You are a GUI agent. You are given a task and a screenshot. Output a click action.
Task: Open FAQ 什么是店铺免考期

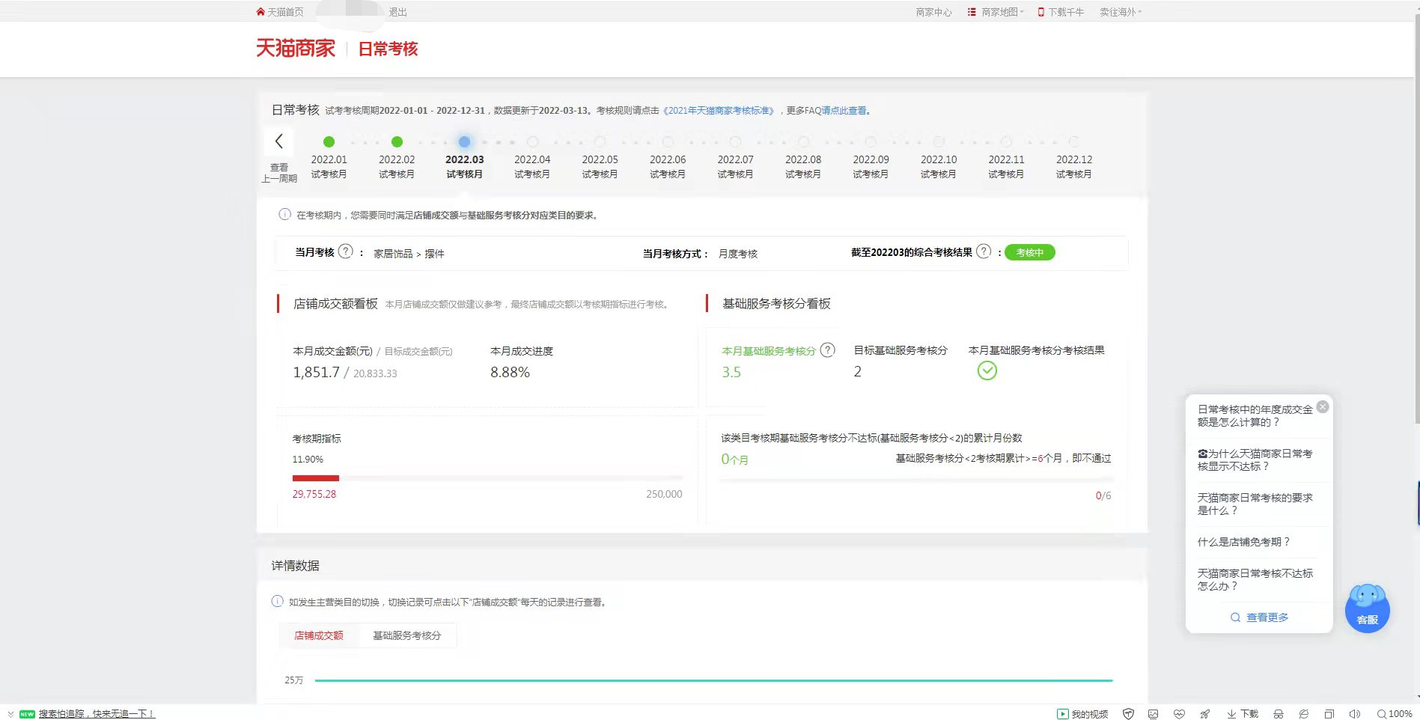coord(1243,542)
